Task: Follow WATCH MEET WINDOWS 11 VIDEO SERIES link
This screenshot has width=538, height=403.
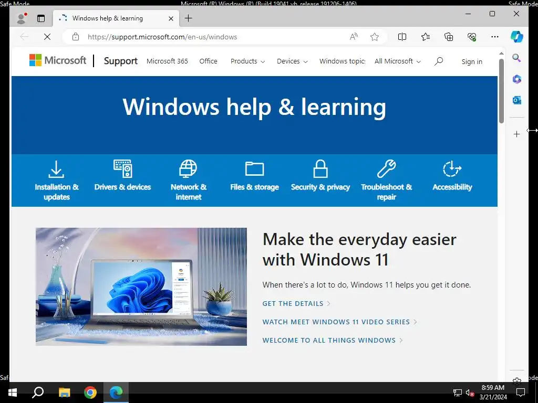Action: (340, 322)
